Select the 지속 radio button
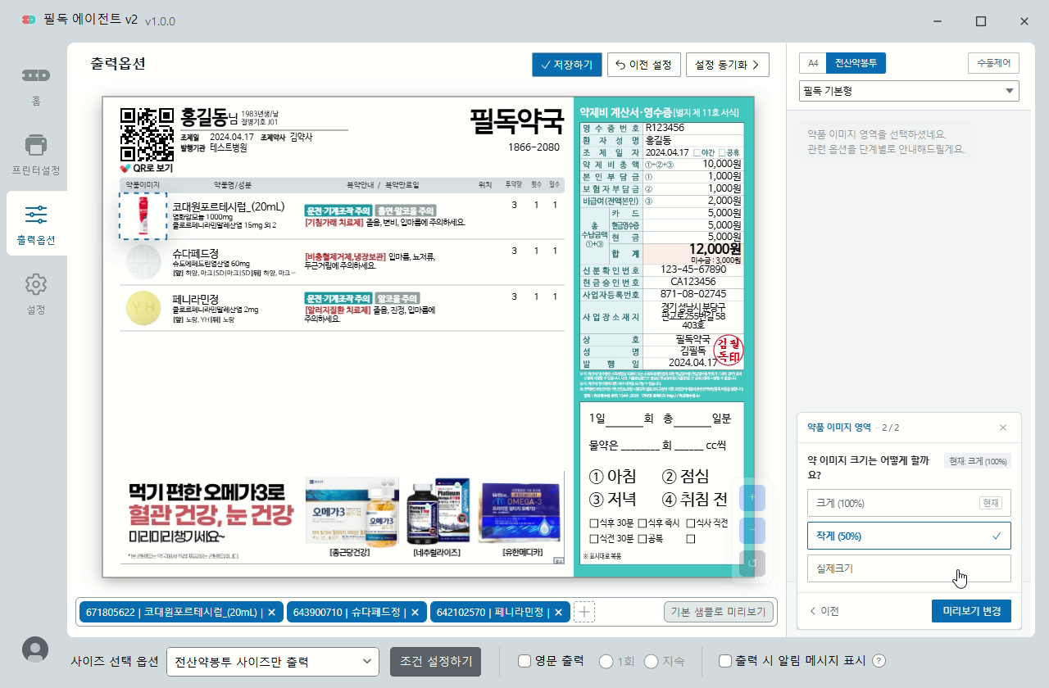Viewport: 1049px width, 688px height. point(652,661)
